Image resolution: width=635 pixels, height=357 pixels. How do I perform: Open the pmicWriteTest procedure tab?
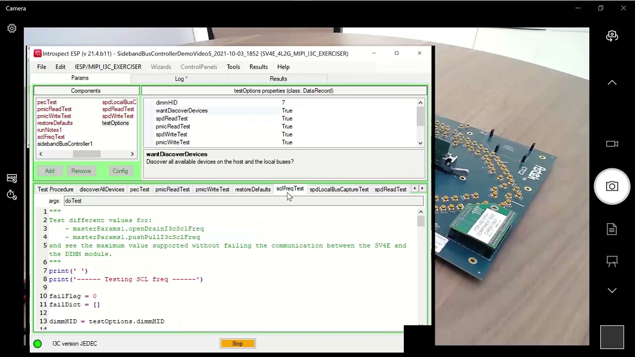tap(212, 189)
